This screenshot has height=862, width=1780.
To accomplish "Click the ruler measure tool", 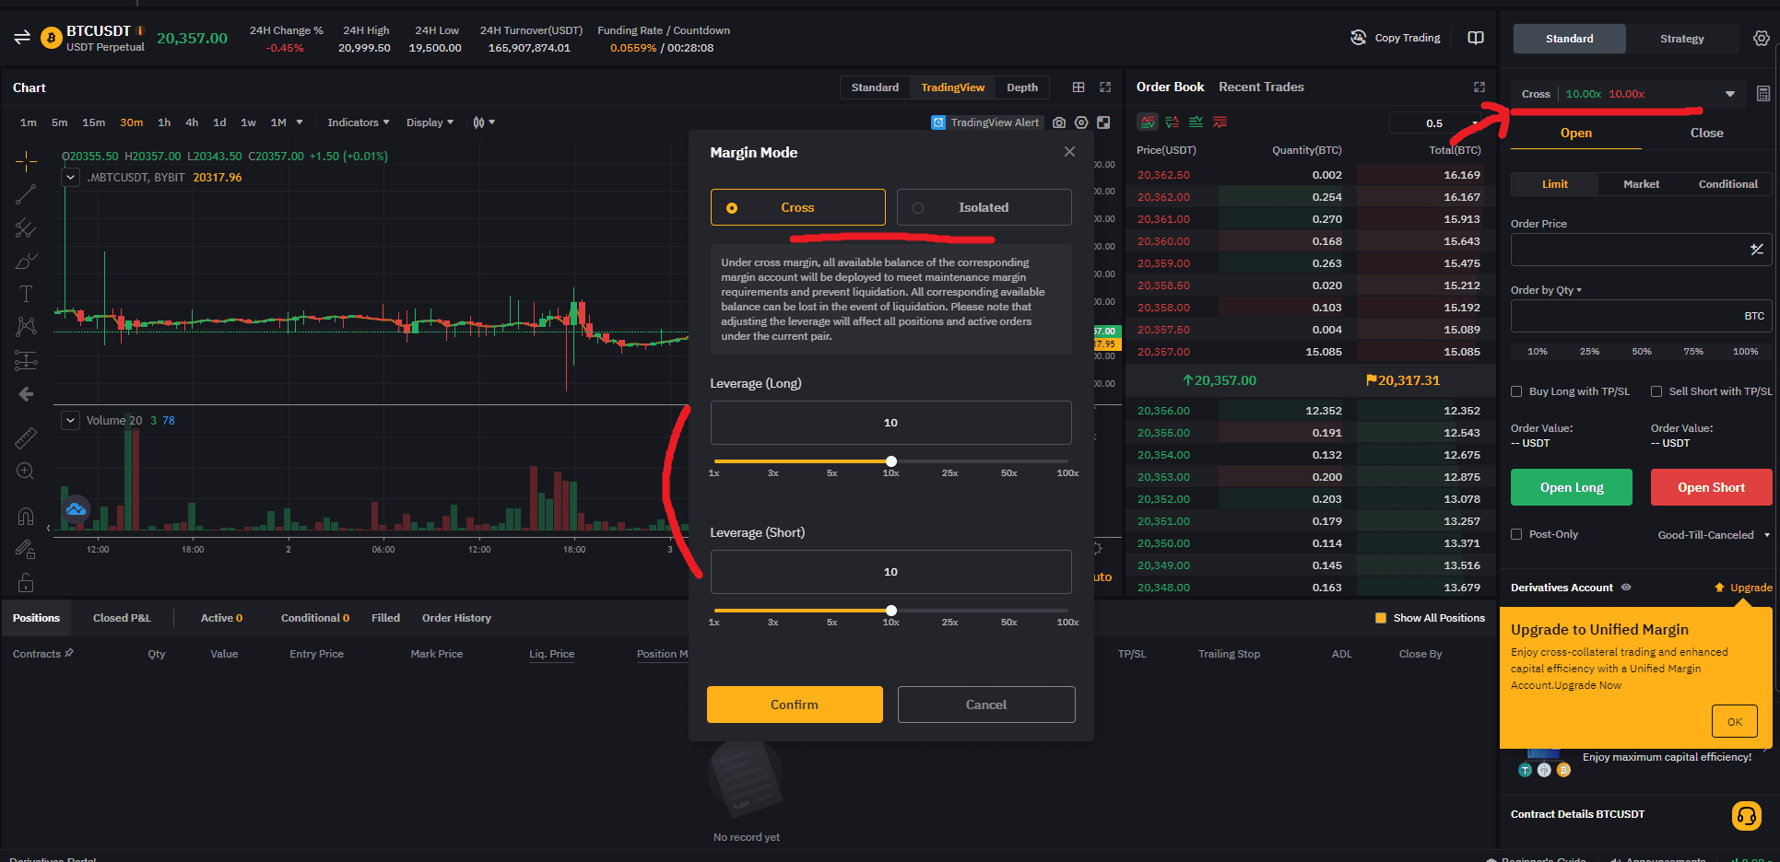I will [x=26, y=438].
